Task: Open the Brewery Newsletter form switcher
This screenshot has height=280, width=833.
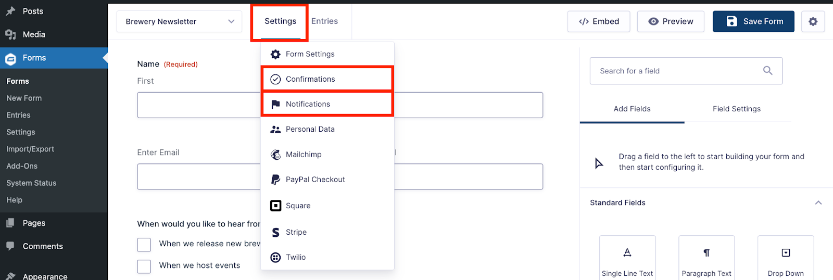Action: [x=179, y=21]
